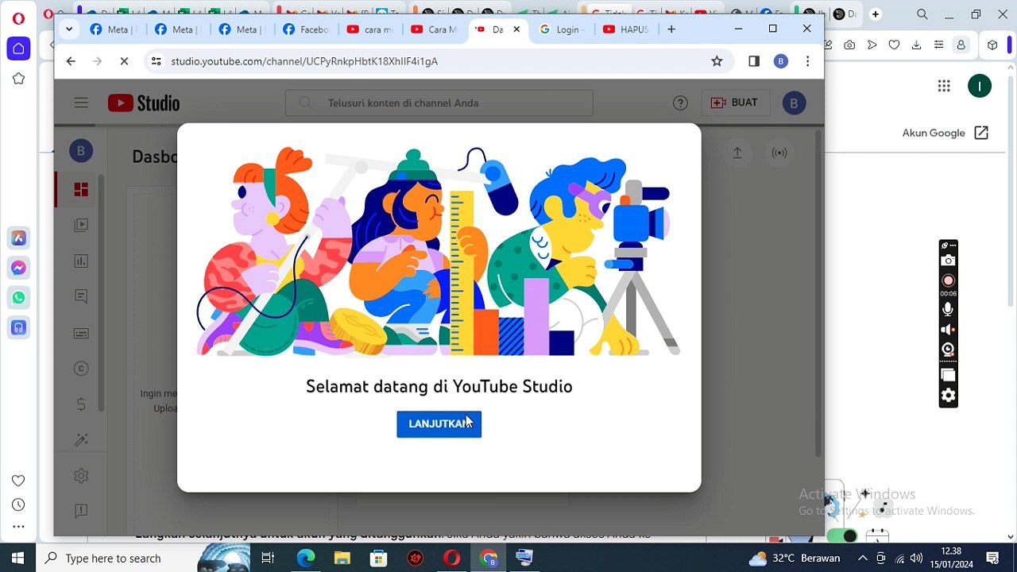This screenshot has height=572, width=1017.
Task: Focus the 'Telusuri konten di channel Anda' search box
Action: [439, 103]
